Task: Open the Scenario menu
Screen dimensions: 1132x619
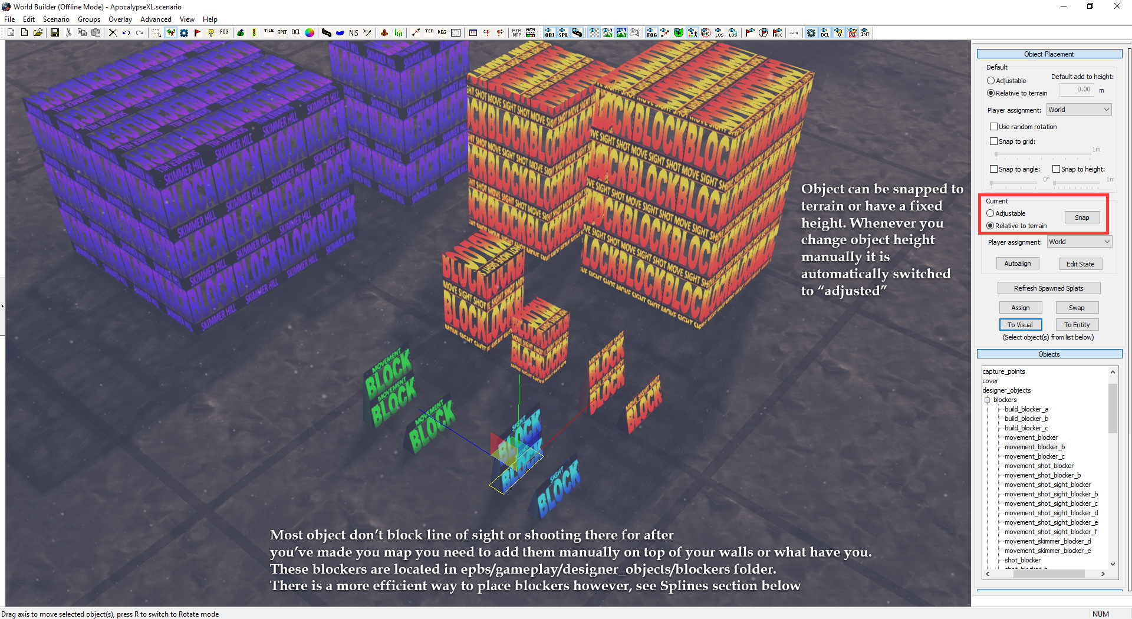Action: pyautogui.click(x=56, y=19)
